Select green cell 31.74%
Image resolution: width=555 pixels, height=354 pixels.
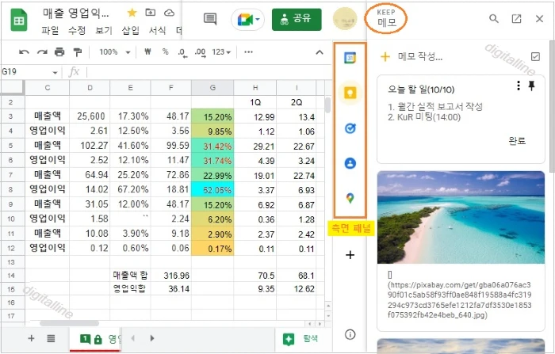(x=212, y=161)
